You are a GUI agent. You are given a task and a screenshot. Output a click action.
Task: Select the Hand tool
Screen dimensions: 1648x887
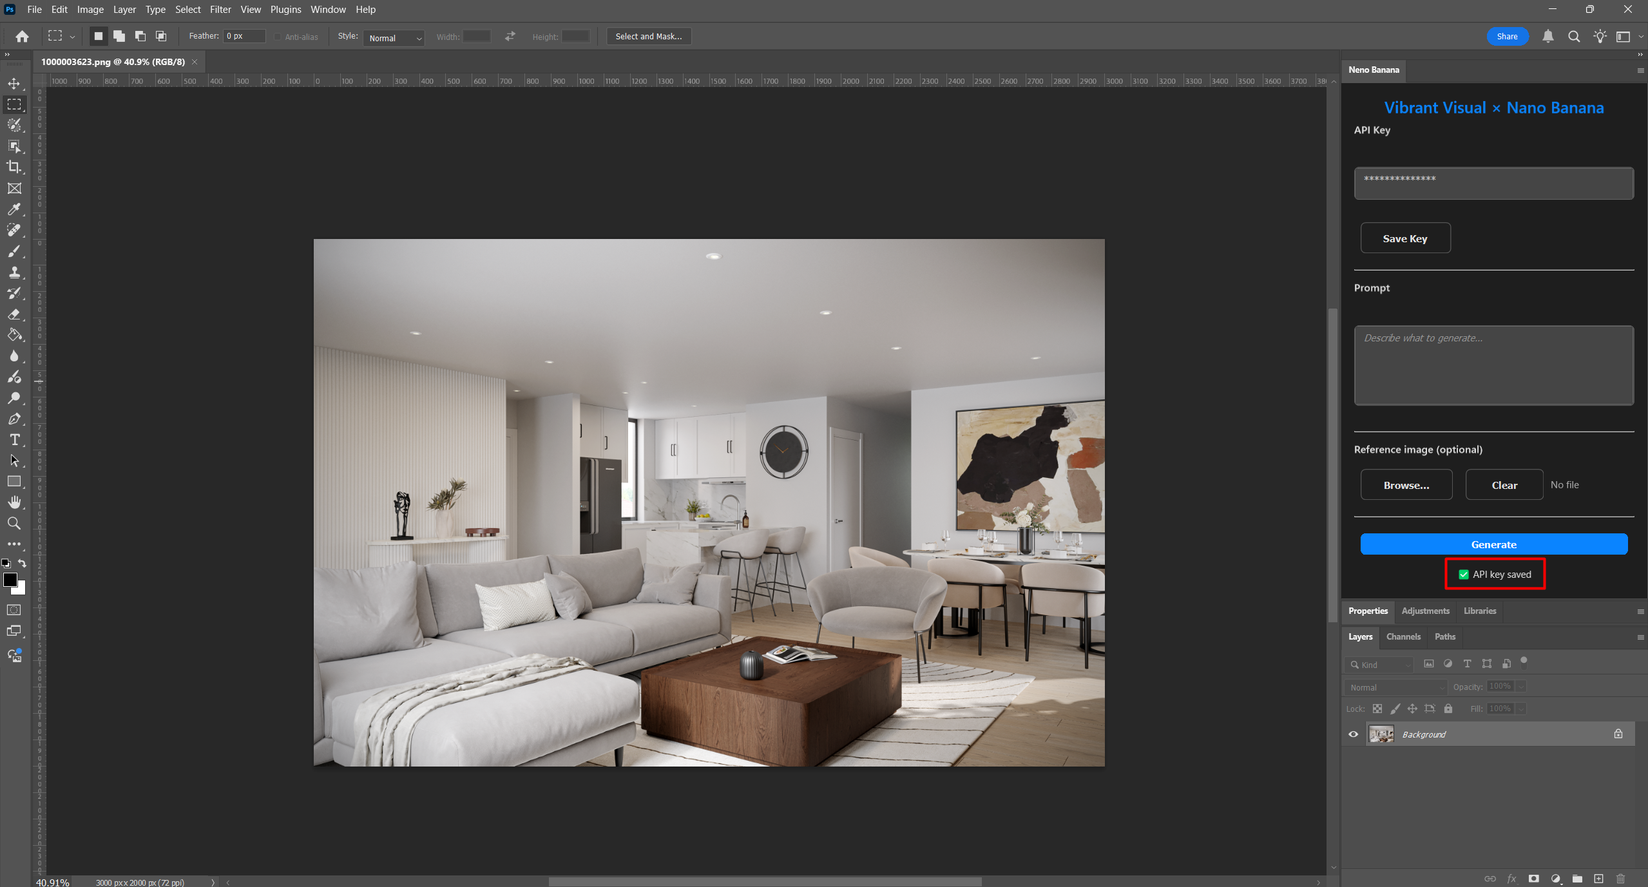coord(14,502)
